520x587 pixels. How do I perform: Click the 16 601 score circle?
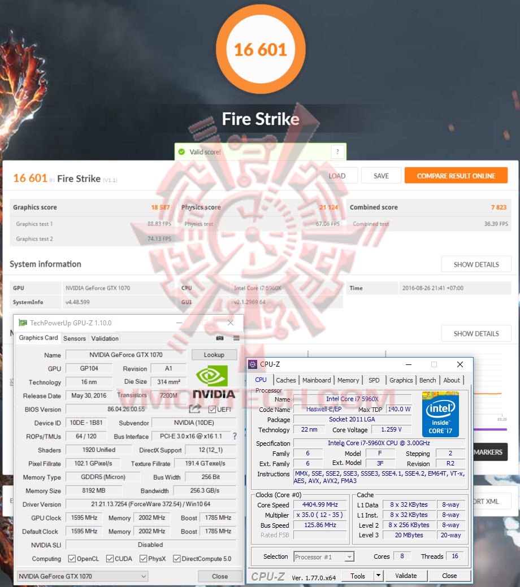[x=261, y=49]
